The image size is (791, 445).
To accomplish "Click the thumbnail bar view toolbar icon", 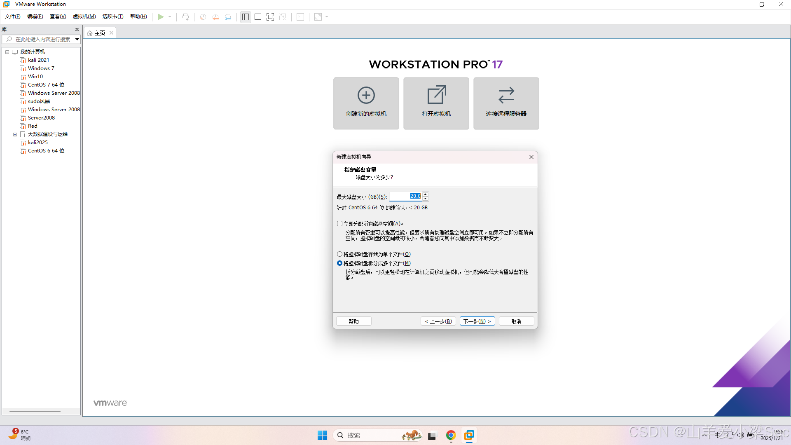I will point(258,17).
